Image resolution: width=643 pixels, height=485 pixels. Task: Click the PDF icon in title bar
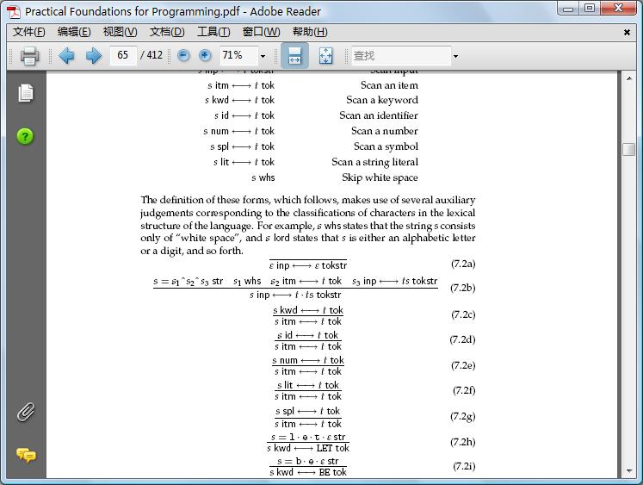pos(14,12)
